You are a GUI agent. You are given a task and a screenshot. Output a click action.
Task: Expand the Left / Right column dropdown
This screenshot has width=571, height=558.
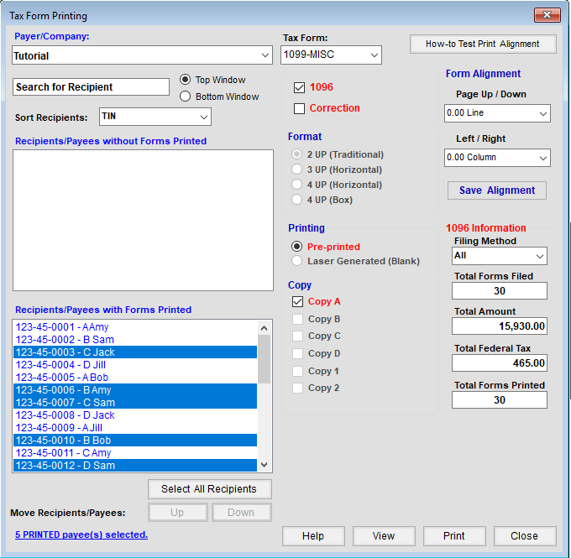pyautogui.click(x=497, y=158)
